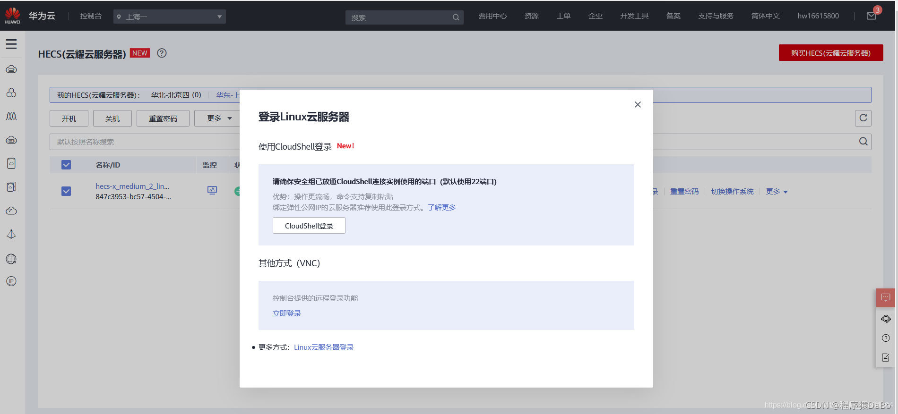Open 企业 in top navigation
Viewport: 898px width, 414px height.
pos(596,16)
